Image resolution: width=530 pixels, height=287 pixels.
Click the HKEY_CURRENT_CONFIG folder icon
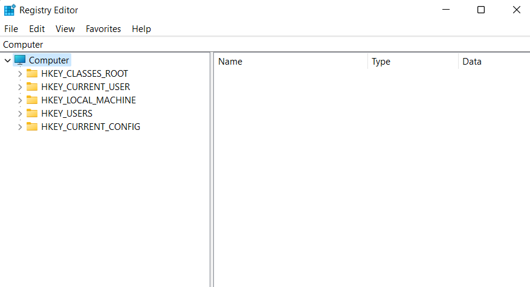click(x=32, y=127)
